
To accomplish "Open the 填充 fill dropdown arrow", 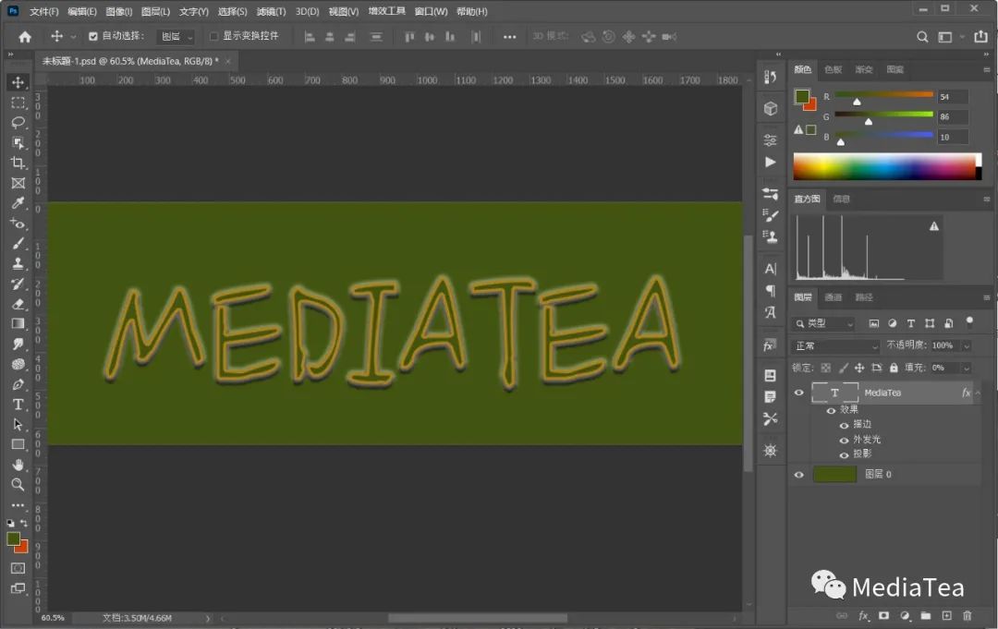I will 967,368.
